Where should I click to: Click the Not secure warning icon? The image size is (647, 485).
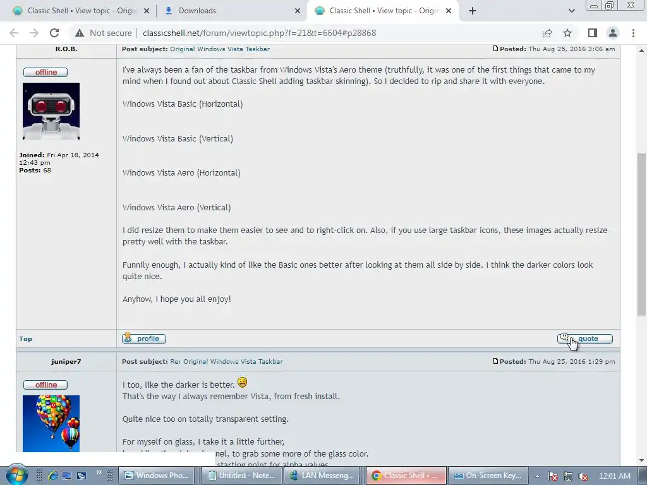pyautogui.click(x=80, y=33)
